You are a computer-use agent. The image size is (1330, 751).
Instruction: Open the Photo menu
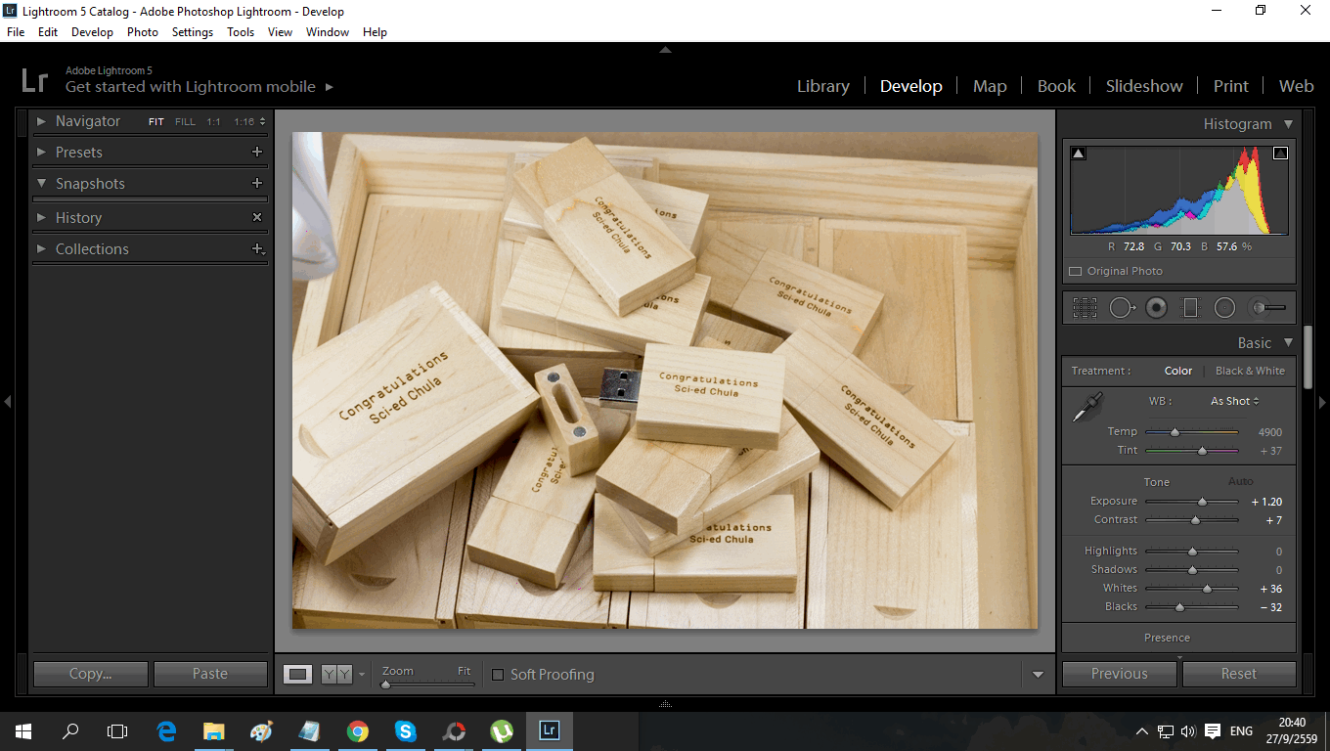[x=142, y=32]
